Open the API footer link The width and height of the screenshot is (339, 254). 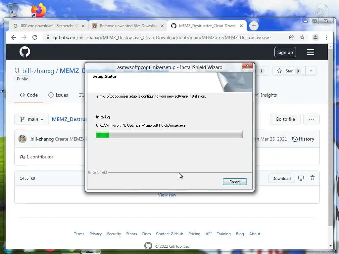209,234
